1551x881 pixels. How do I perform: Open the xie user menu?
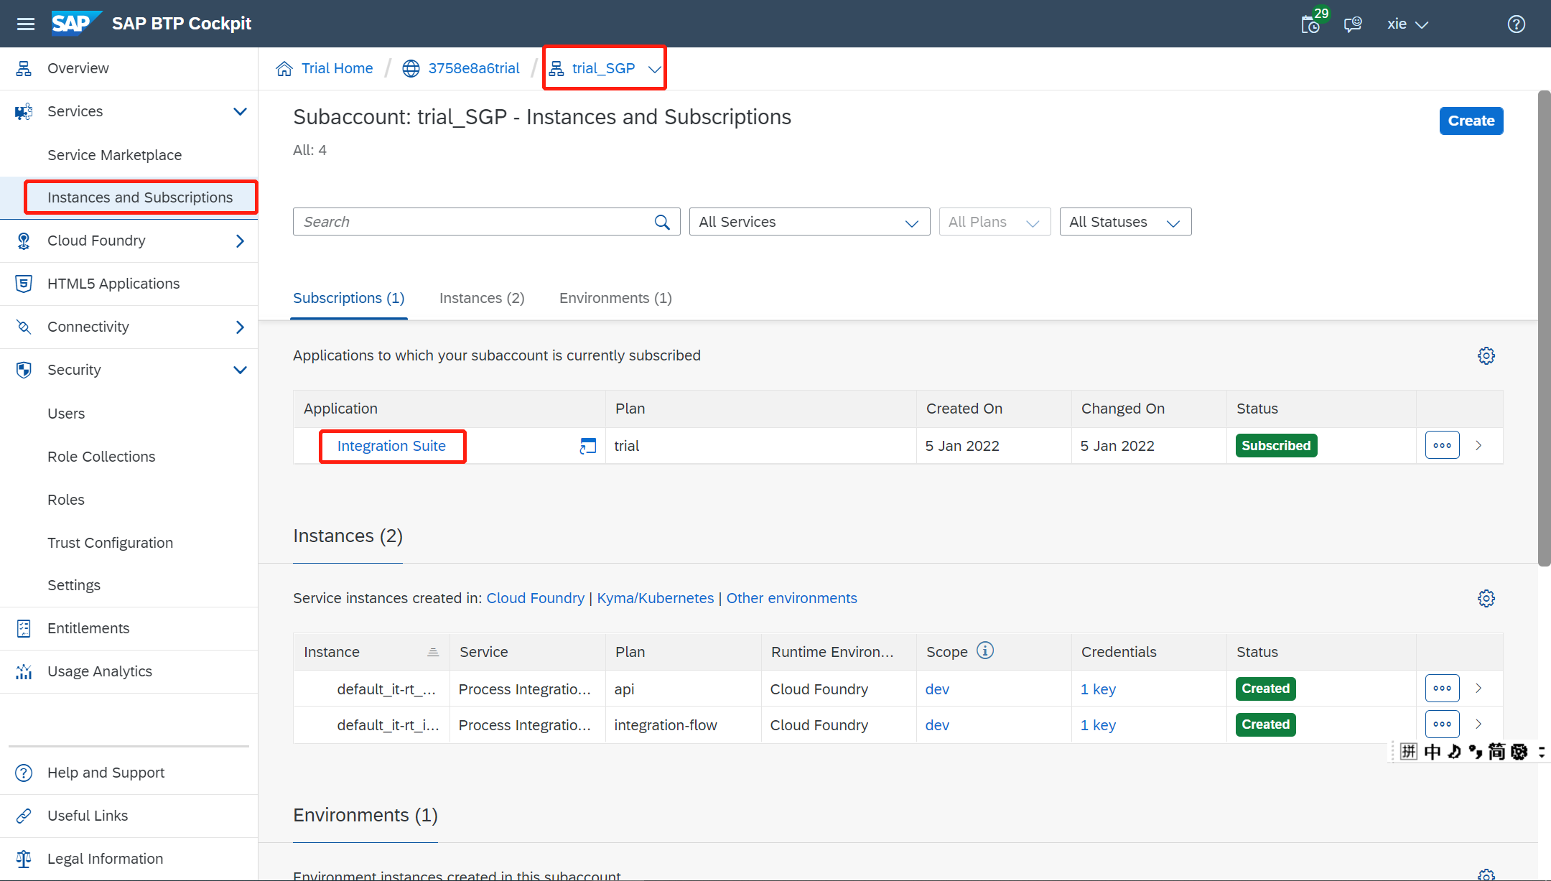[x=1407, y=24]
